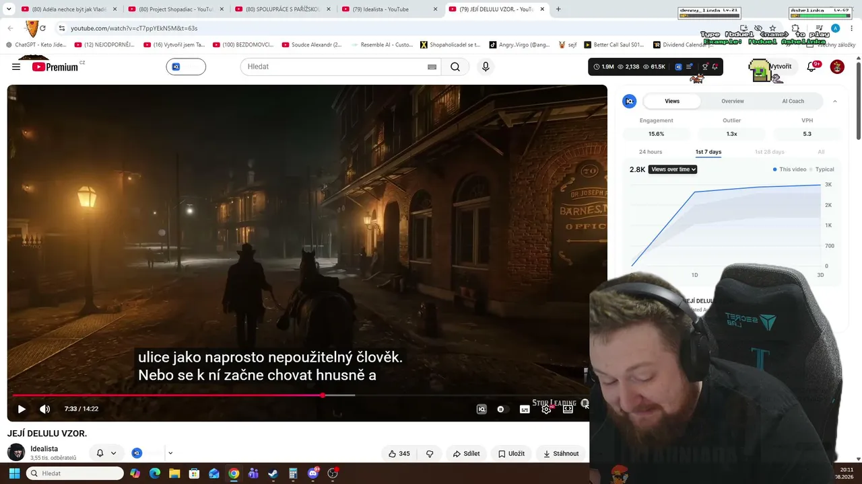862x484 pixels.
Task: Open the AI Coach tab
Action: pyautogui.click(x=793, y=101)
